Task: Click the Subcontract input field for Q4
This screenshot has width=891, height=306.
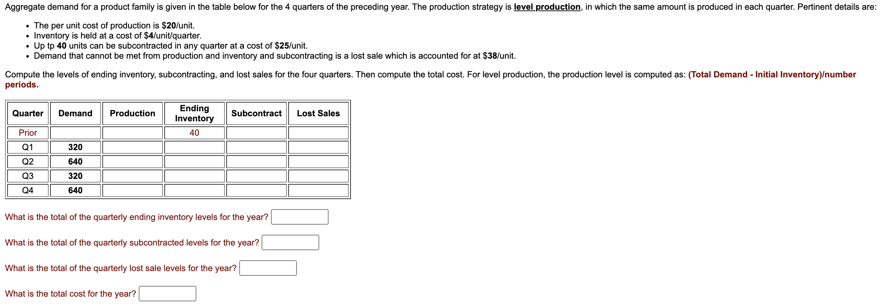Action: tap(256, 190)
